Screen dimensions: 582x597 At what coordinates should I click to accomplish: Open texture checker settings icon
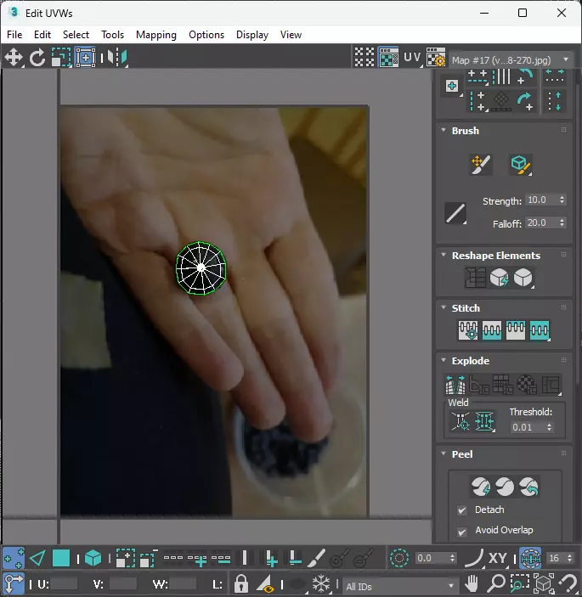(x=436, y=58)
